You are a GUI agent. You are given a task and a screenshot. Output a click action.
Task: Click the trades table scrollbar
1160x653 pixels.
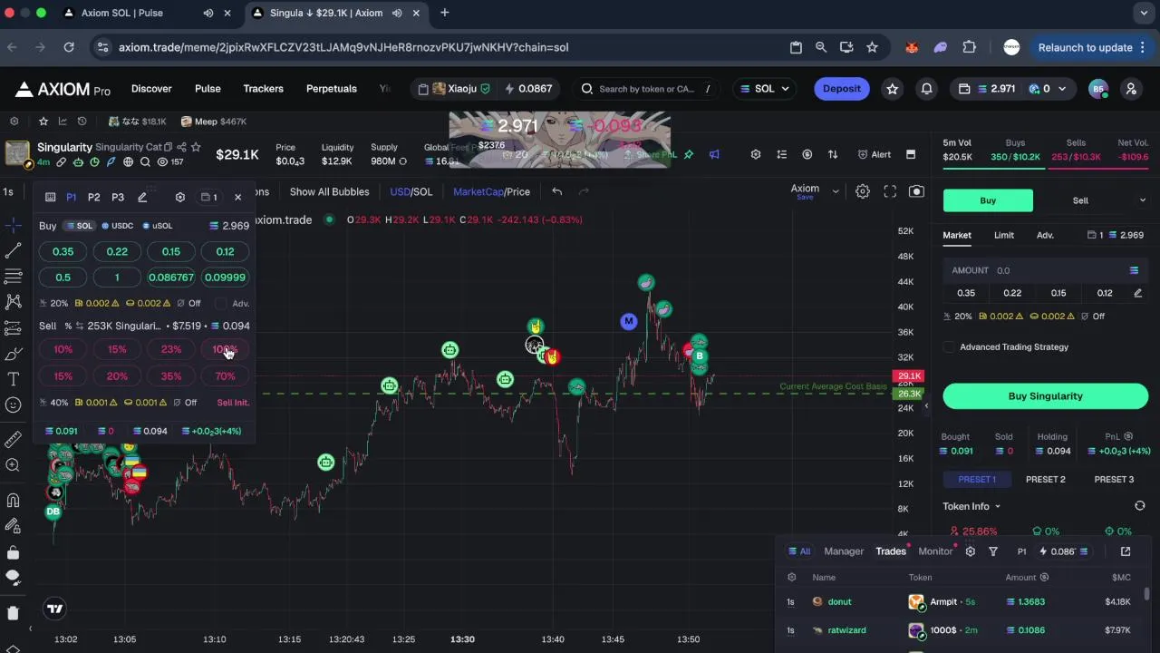pyautogui.click(x=1146, y=594)
